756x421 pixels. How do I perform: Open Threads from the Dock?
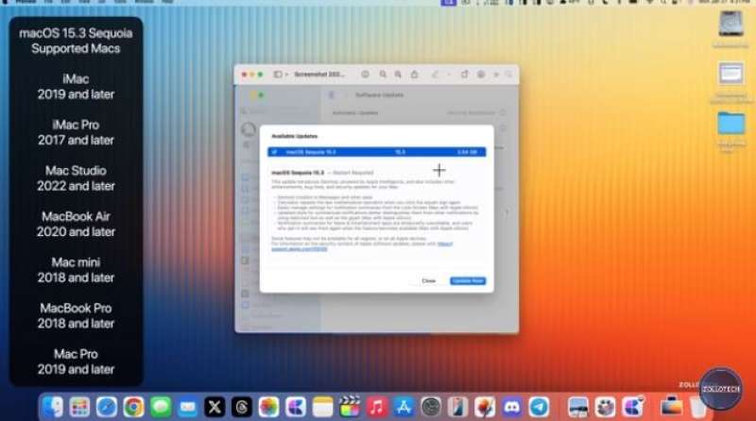[x=242, y=408]
